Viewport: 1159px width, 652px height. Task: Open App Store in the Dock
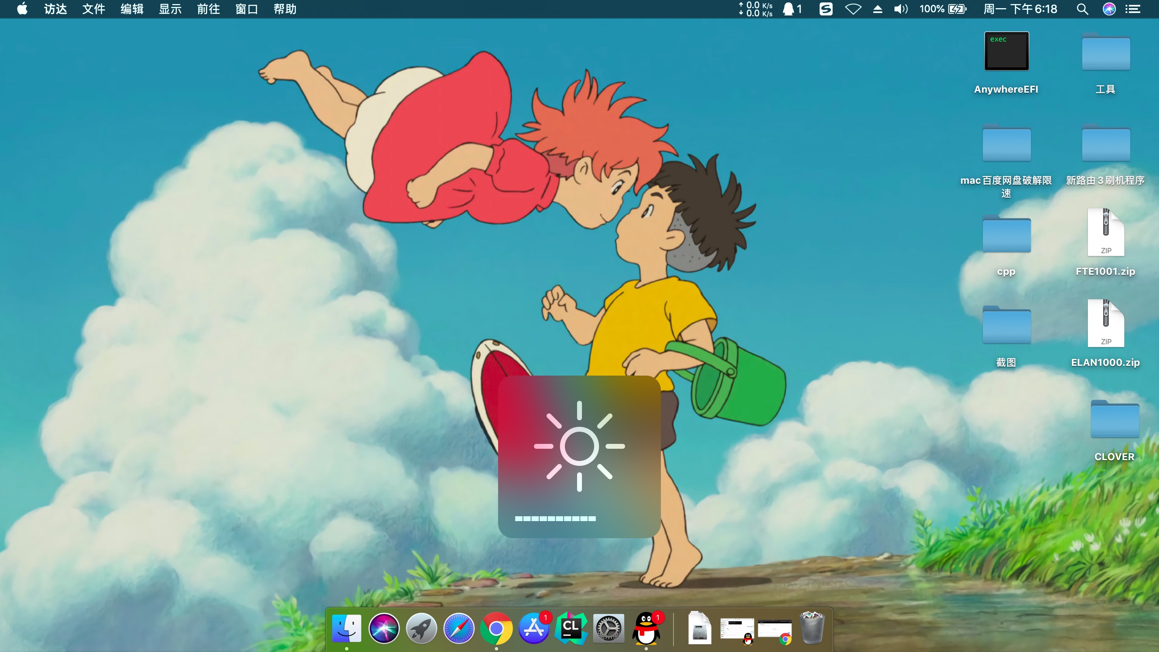pyautogui.click(x=534, y=629)
